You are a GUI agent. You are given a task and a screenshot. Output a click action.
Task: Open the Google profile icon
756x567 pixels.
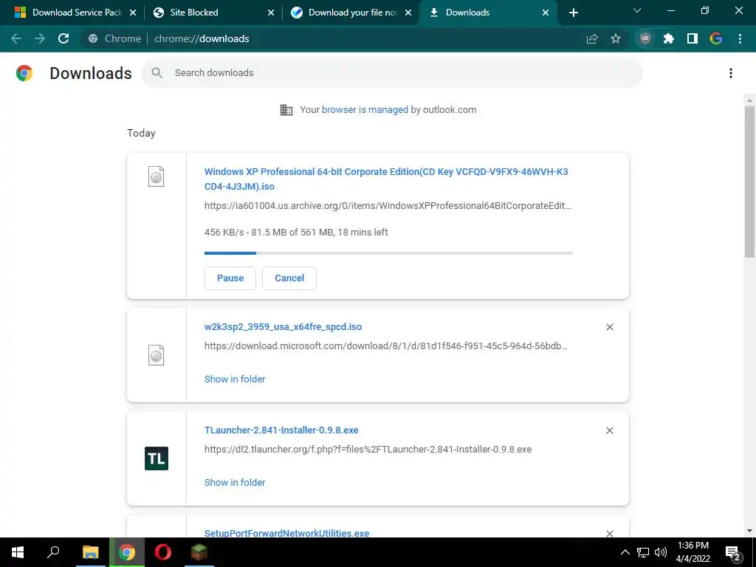tap(716, 38)
